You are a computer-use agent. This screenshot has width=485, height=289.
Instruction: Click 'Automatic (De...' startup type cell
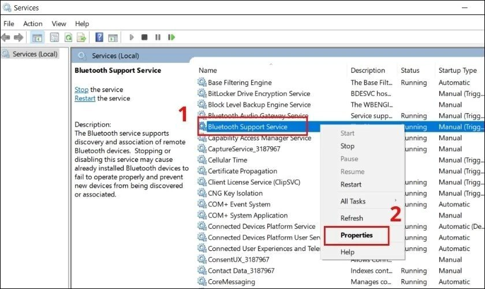click(461, 227)
